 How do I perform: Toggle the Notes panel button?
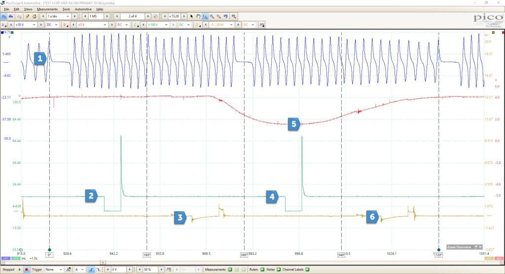(279, 270)
